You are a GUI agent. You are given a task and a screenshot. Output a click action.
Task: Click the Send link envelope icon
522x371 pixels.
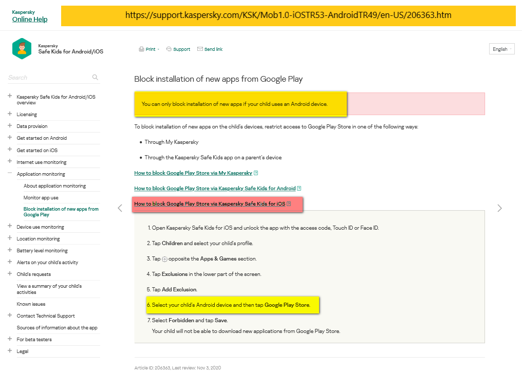pyautogui.click(x=200, y=49)
